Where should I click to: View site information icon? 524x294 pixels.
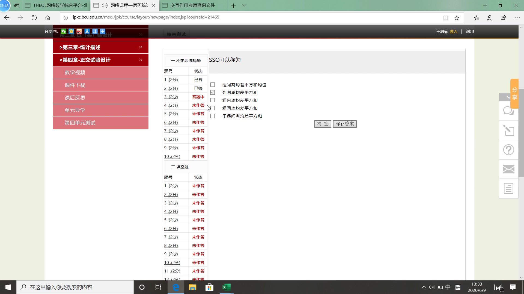tap(65, 18)
